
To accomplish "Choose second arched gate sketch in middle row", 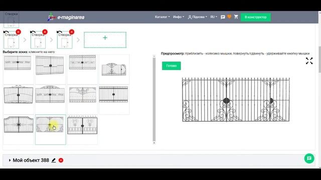I will tap(50, 94).
